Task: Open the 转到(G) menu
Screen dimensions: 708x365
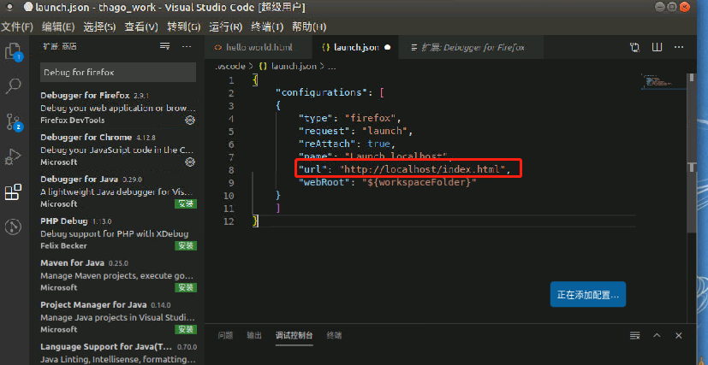Action: (184, 27)
